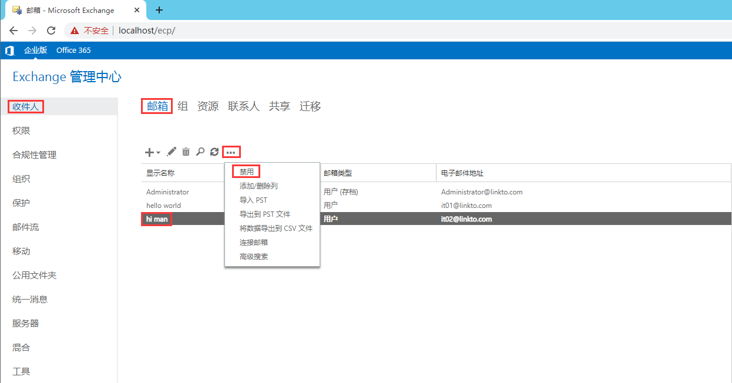Click the Exchange 管理中心 heading
Image resolution: width=732 pixels, height=383 pixels.
click(67, 77)
